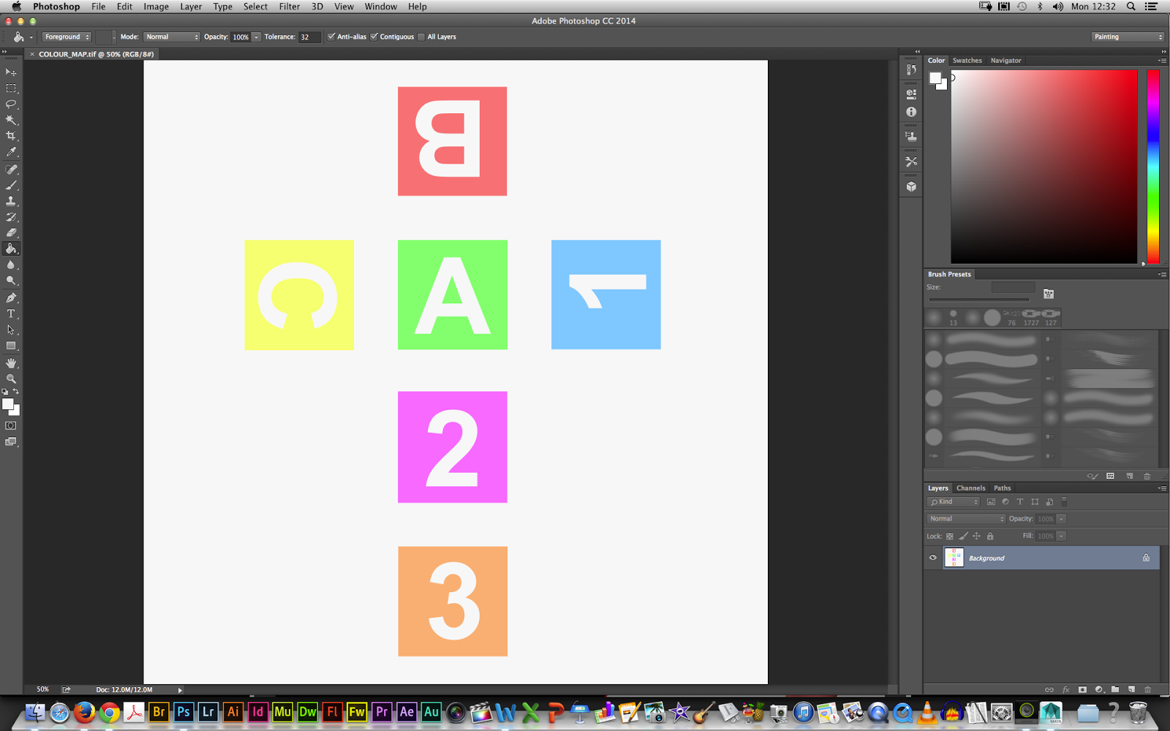This screenshot has height=731, width=1170.
Task: Open the Window menu
Action: point(381,7)
